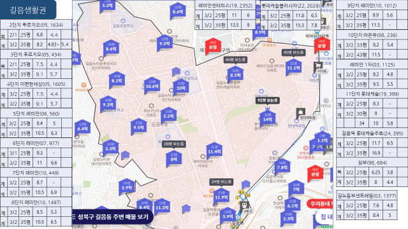Open 성북구 길음동 주변 매물 보기
This screenshot has height=229, width=408.
pos(112,217)
